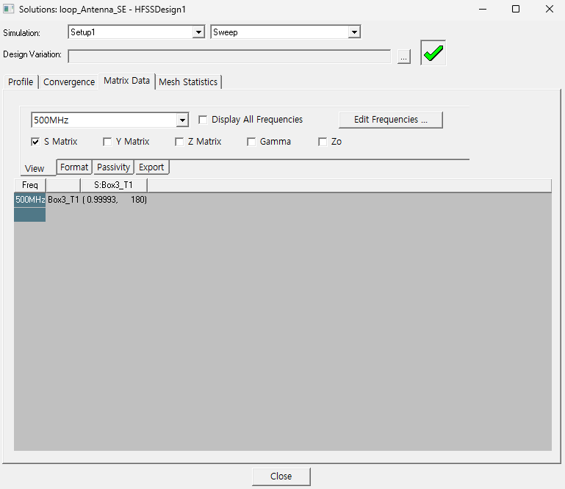Toggle the Gamma checkbox

point(252,142)
